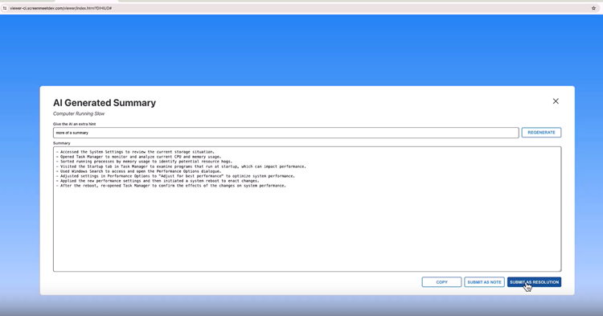Viewport: 603px width, 316px height.
Task: Click line "Opened Task Manager to monitor"
Action: pyautogui.click(x=138, y=157)
